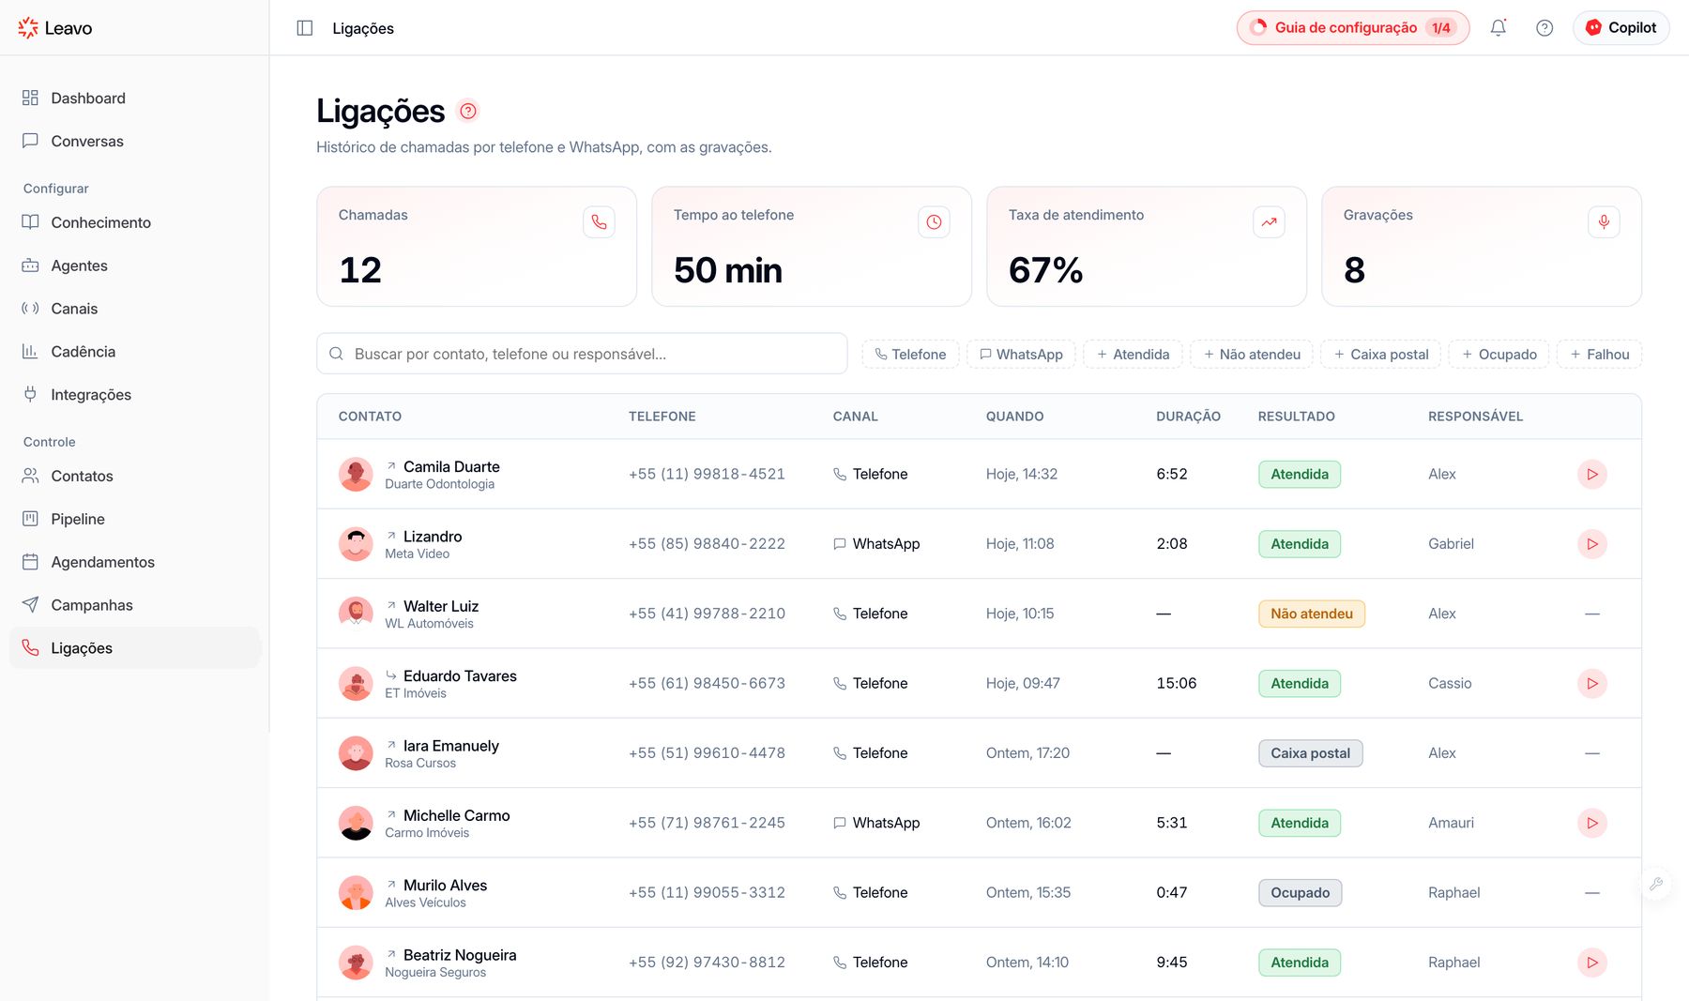
Task: Open the notifications bell
Action: (1499, 28)
